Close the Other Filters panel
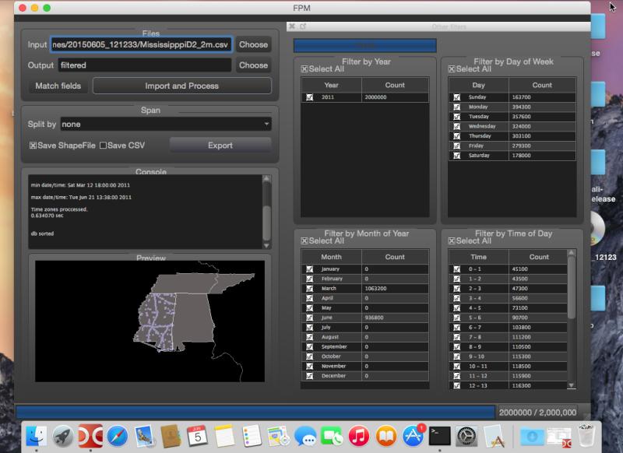This screenshot has height=453, width=623. [x=292, y=26]
